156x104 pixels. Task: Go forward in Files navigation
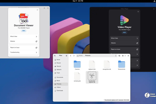click(74, 56)
